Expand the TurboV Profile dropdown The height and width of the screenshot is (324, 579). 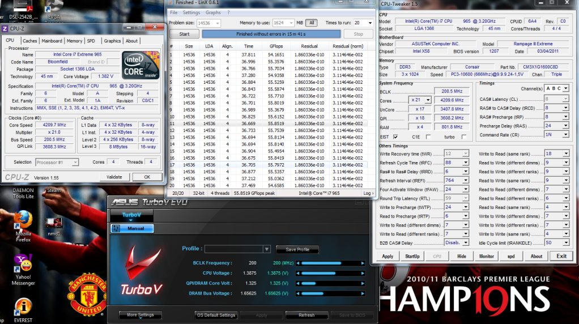[266, 249]
